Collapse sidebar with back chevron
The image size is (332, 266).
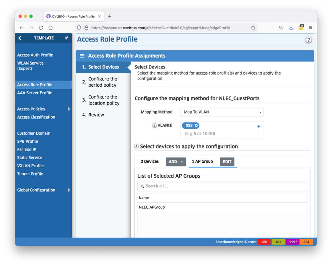[20, 38]
